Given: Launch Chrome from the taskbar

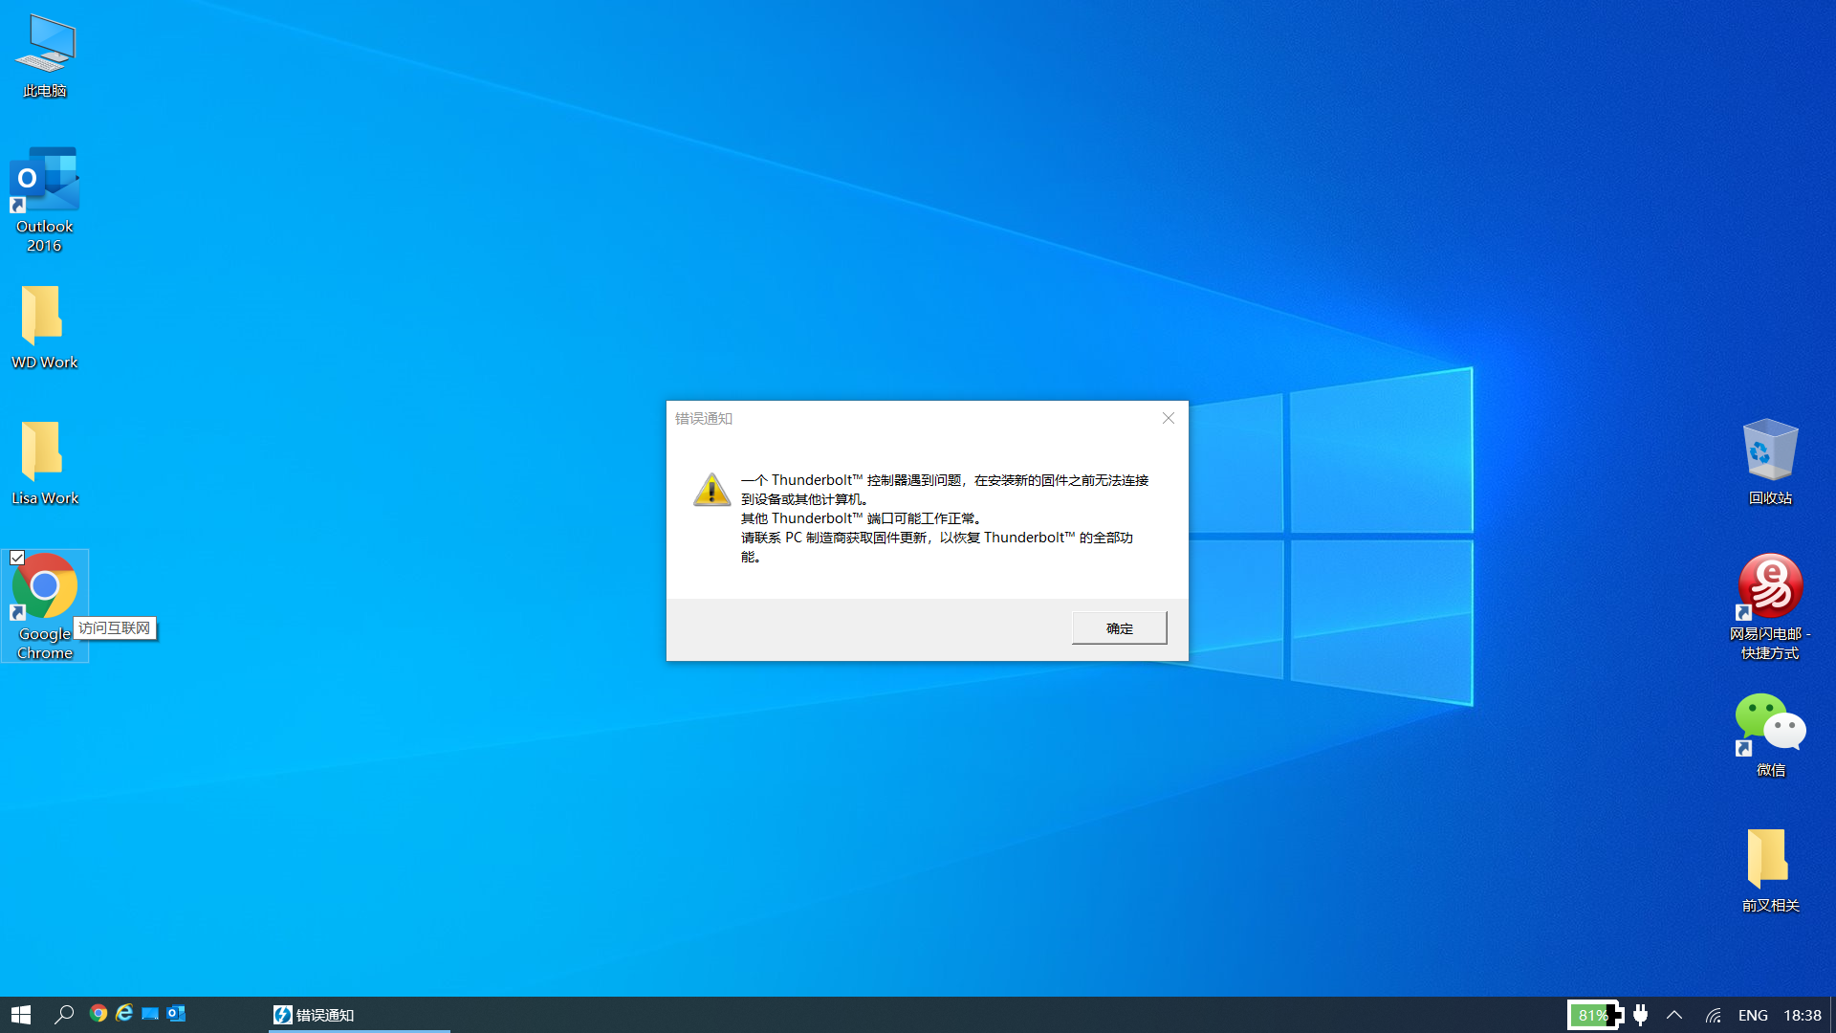Looking at the screenshot, I should coord(98,1014).
